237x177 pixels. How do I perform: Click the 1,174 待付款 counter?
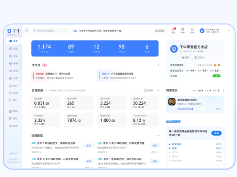coord(44,48)
